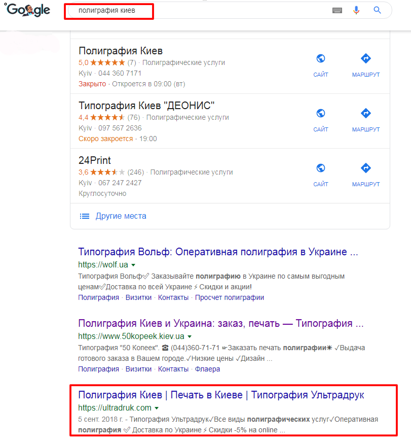The height and width of the screenshot is (438, 411).
Task: Open Типография Ультрадрук search result title
Action: pyautogui.click(x=221, y=395)
